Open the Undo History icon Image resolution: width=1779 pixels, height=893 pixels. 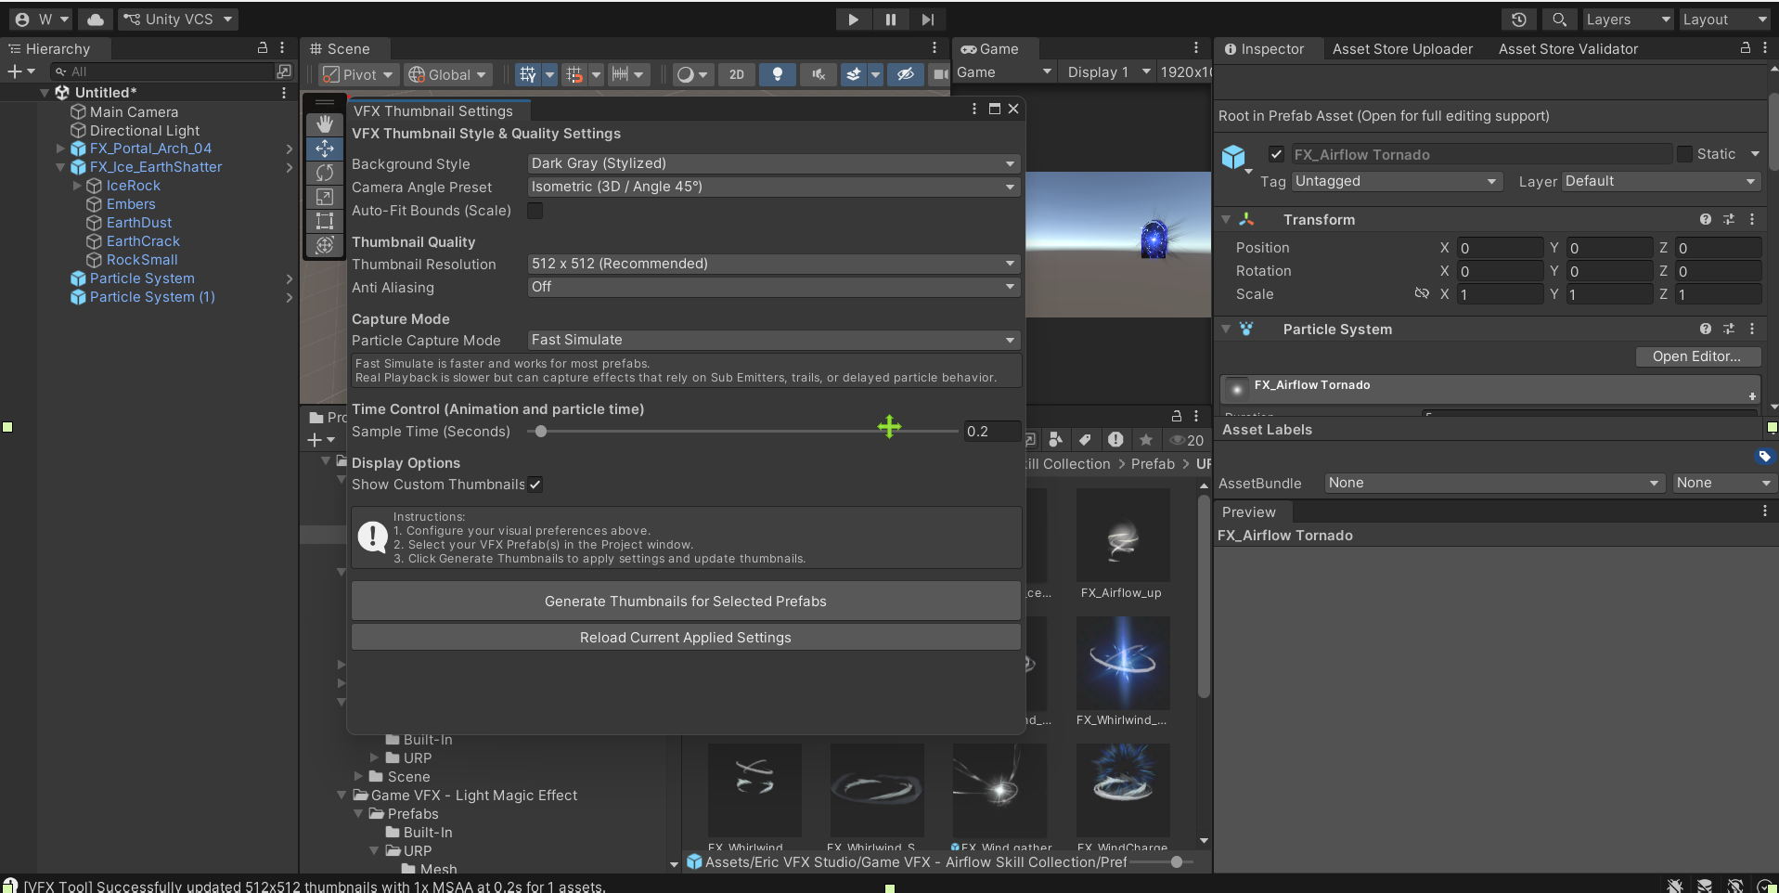point(1519,19)
